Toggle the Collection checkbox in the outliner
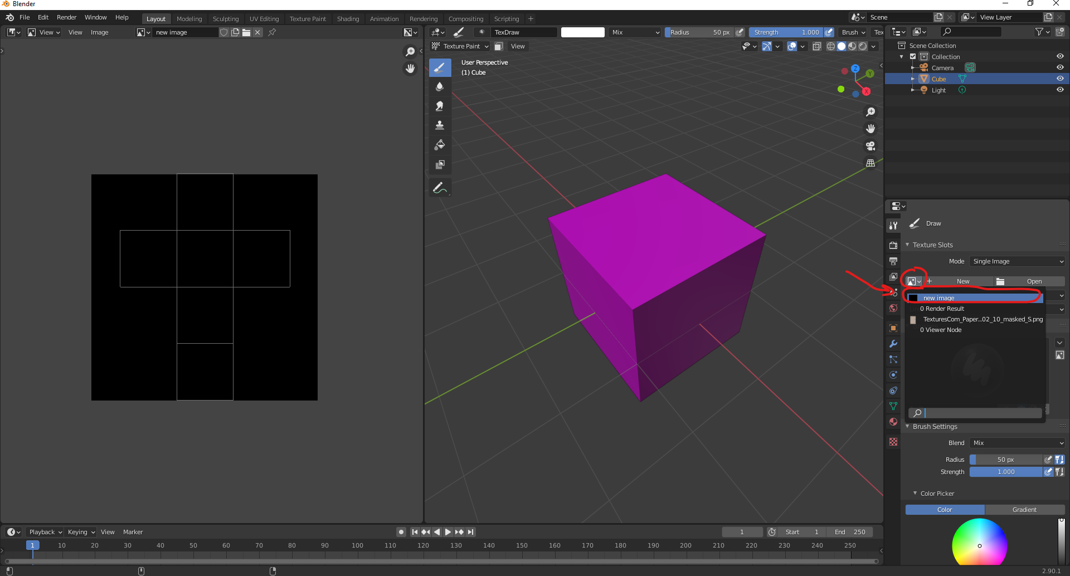The width and height of the screenshot is (1070, 576). [913, 56]
